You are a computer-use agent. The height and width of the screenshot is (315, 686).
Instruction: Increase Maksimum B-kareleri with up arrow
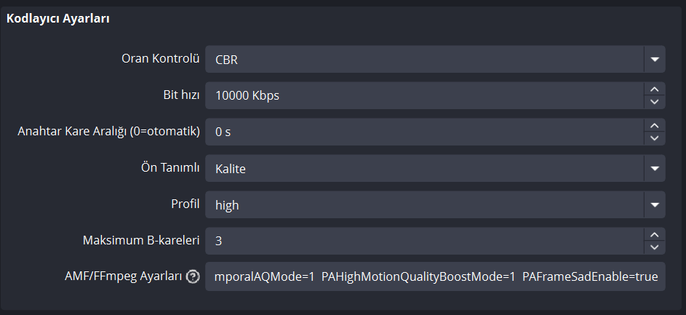655,234
